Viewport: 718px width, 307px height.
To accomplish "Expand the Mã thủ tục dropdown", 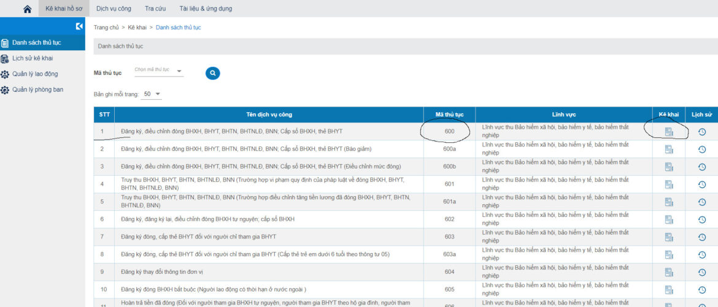I will point(159,72).
